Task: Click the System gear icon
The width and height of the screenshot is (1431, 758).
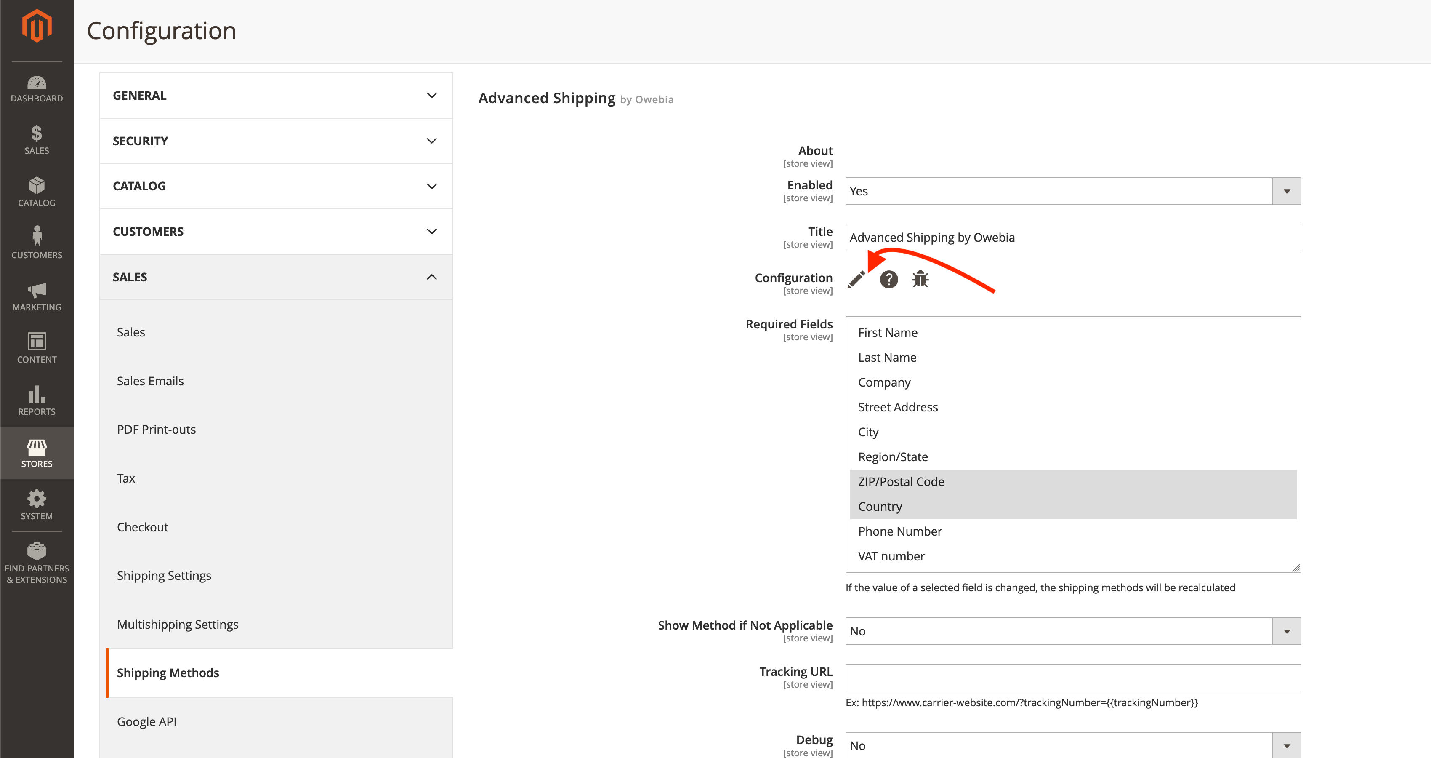Action: pos(37,504)
